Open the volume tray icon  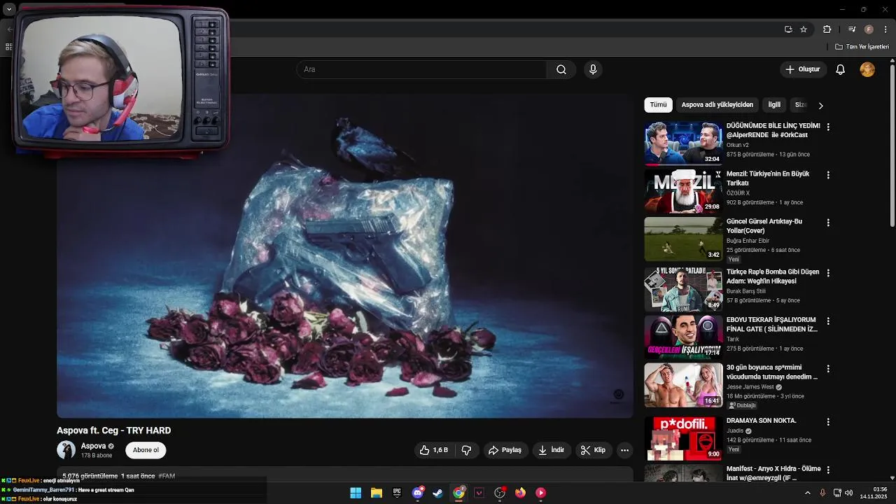[848, 493]
